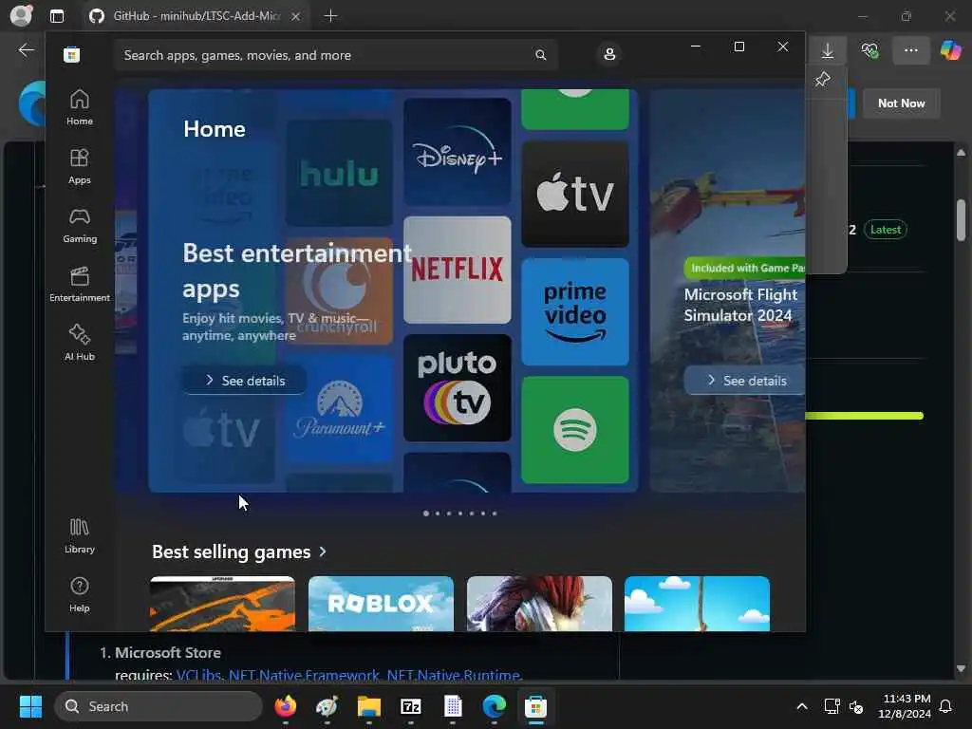Select the first carousel page dot
Viewport: 972px width, 729px height.
426,514
